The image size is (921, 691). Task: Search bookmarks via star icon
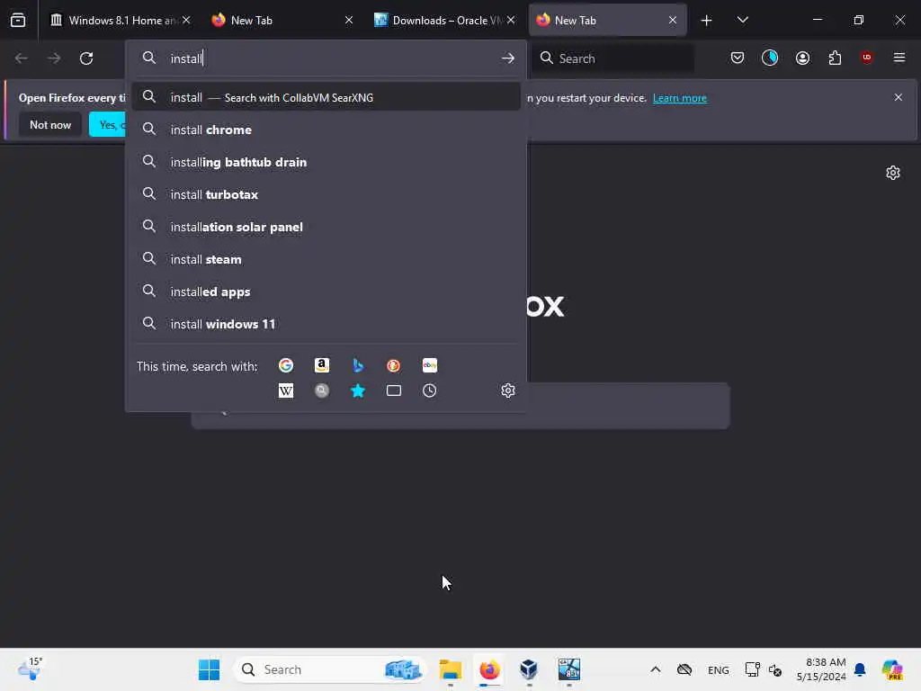tap(358, 390)
